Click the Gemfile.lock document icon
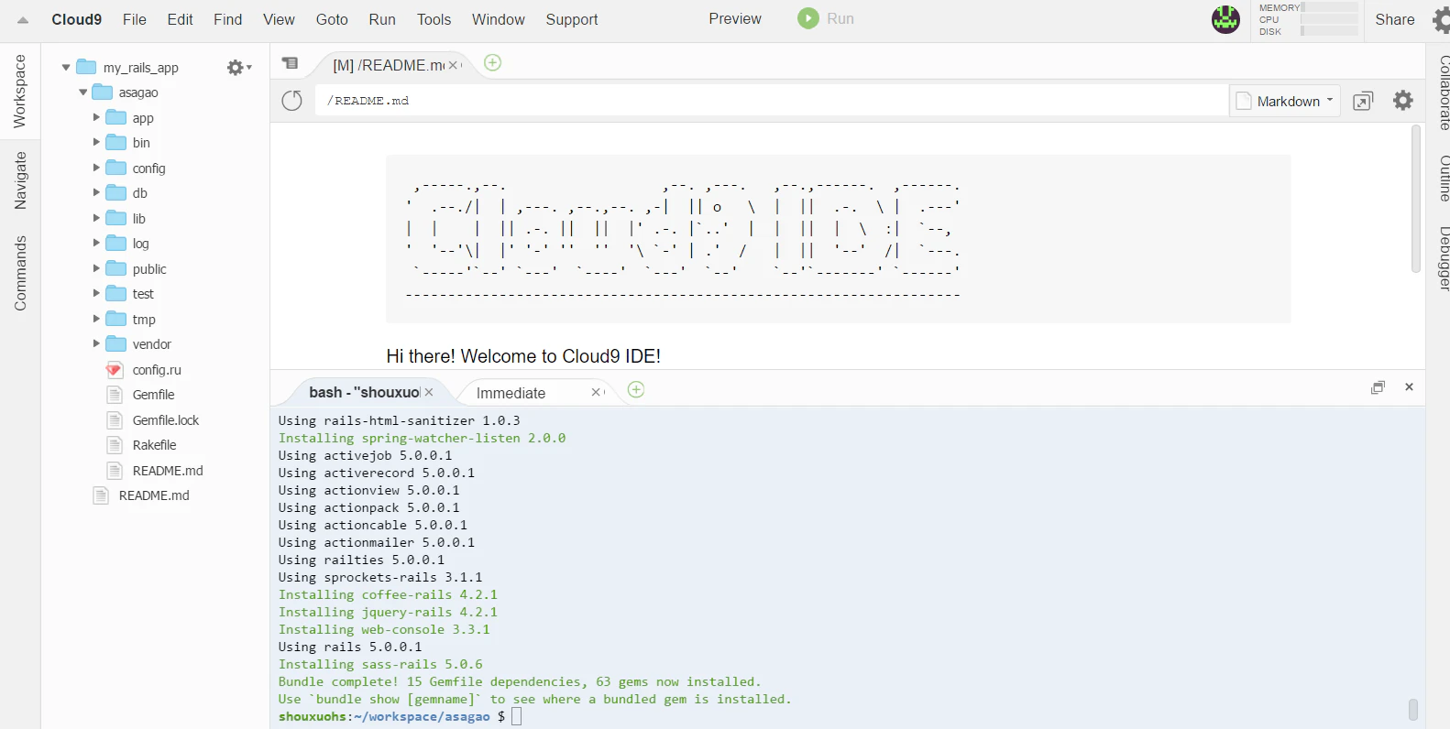The height and width of the screenshot is (729, 1450). [115, 420]
